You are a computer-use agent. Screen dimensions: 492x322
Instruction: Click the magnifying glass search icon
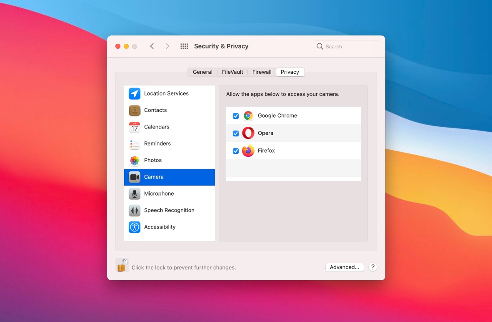coord(320,46)
